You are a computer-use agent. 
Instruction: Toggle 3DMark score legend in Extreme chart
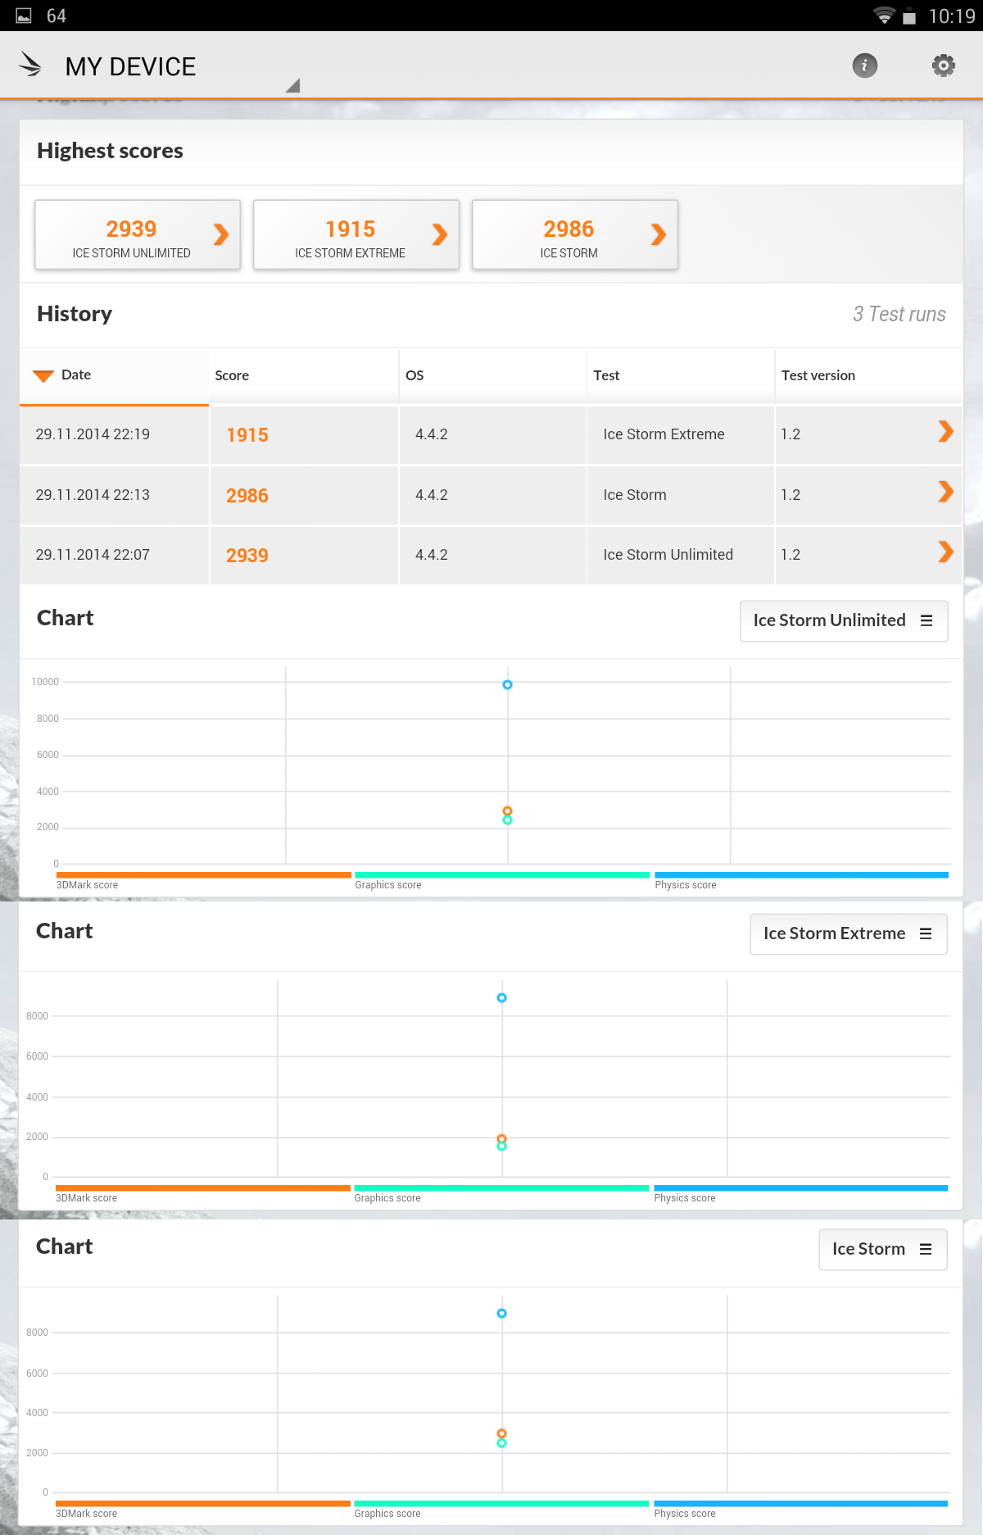pos(203,1193)
